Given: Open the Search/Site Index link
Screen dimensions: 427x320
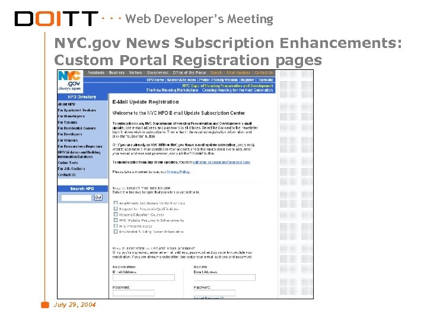Looking at the screenshot, I should [x=181, y=80].
